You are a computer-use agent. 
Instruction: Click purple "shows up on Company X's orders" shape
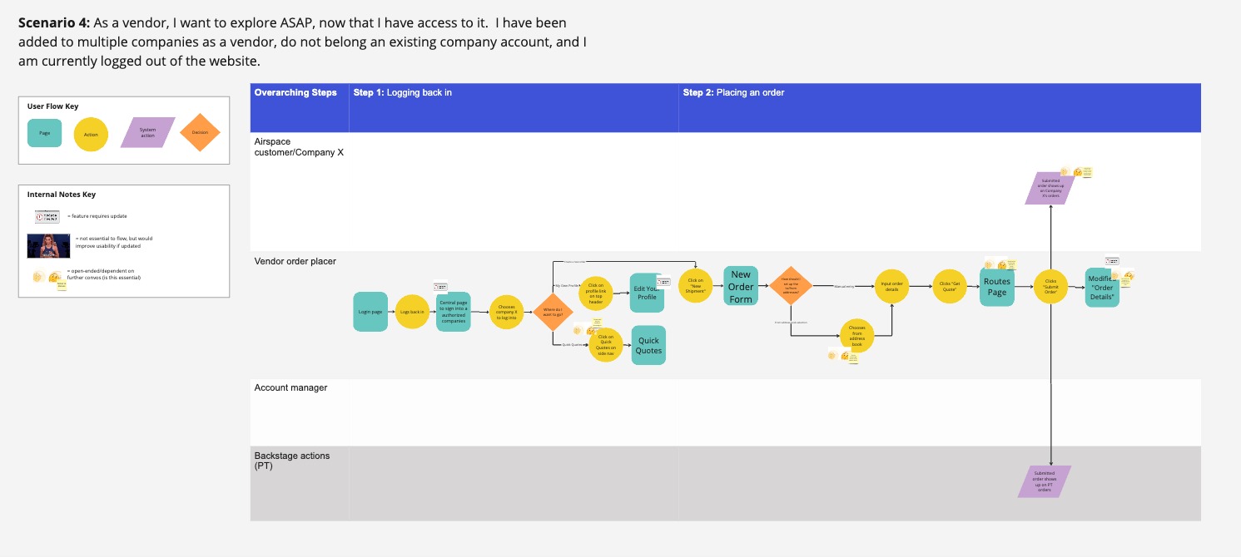coord(1050,188)
